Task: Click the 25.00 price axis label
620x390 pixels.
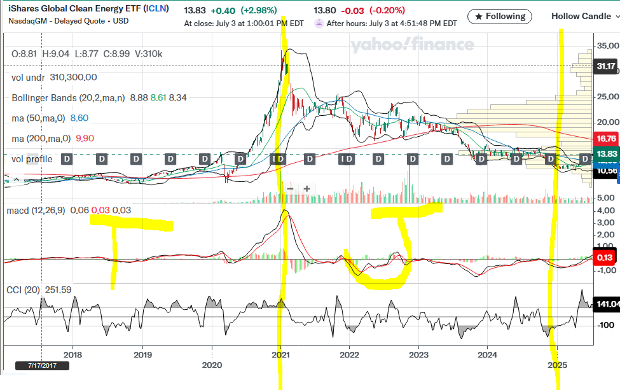Action: pos(608,97)
